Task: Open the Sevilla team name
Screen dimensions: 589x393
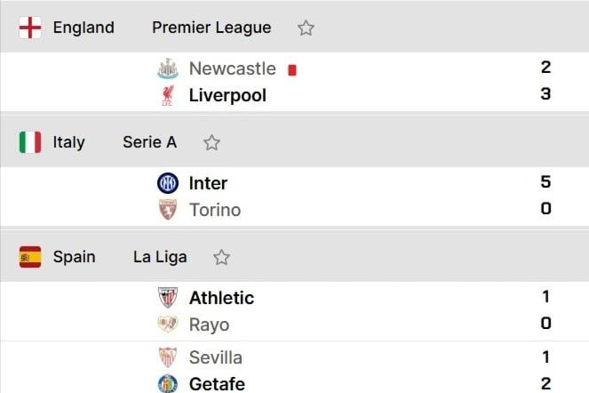Action: pos(216,357)
